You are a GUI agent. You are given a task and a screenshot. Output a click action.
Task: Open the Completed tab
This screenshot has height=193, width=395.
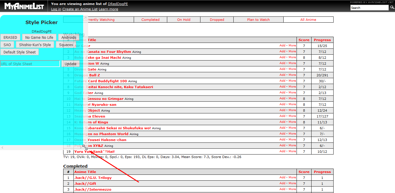[x=150, y=20]
